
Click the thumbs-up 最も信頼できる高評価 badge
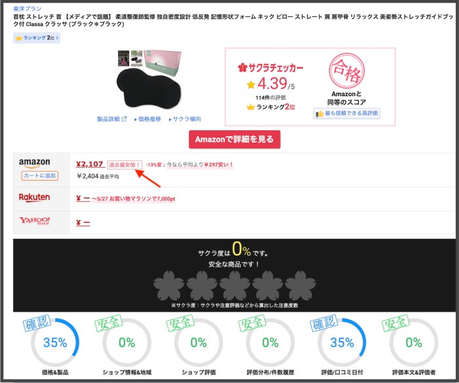tap(347, 113)
